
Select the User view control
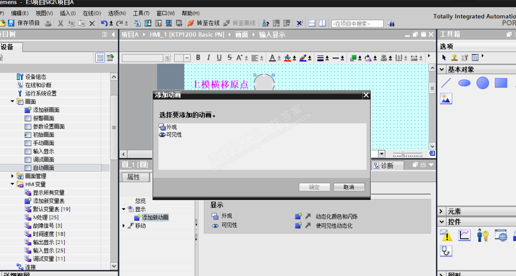click(x=483, y=235)
